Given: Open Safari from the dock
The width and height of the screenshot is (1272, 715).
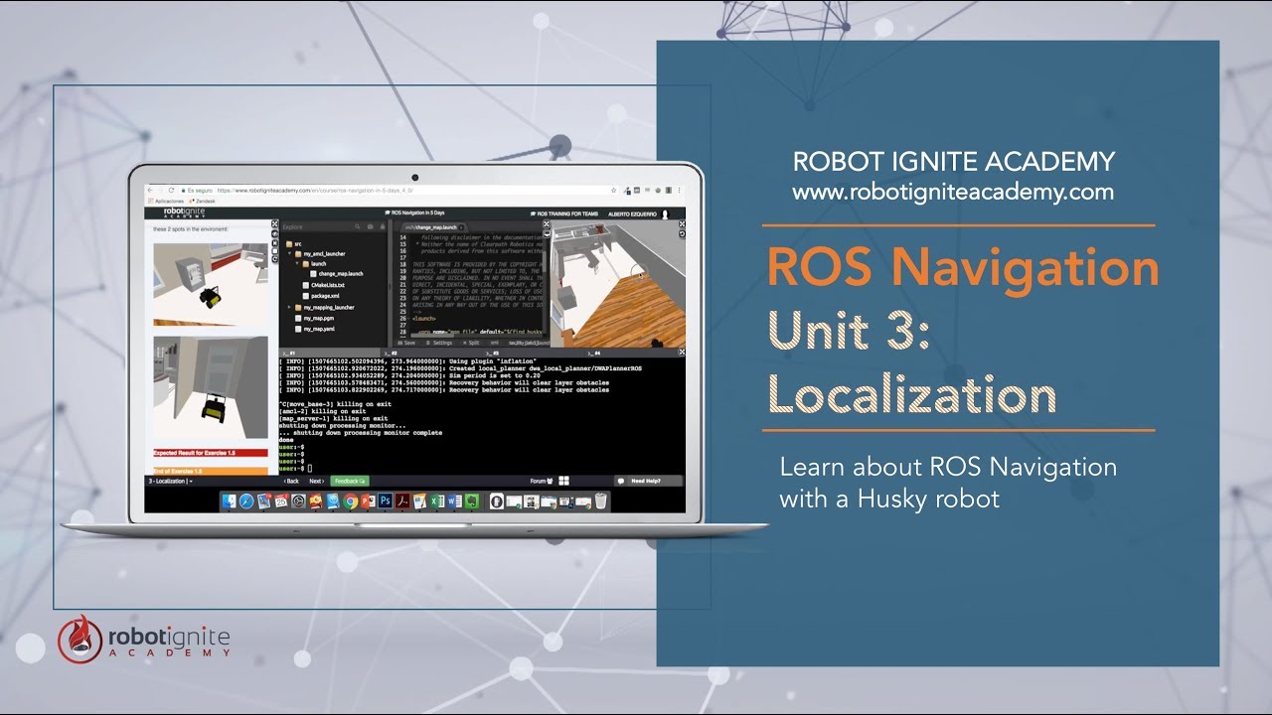Looking at the screenshot, I should tap(246, 501).
